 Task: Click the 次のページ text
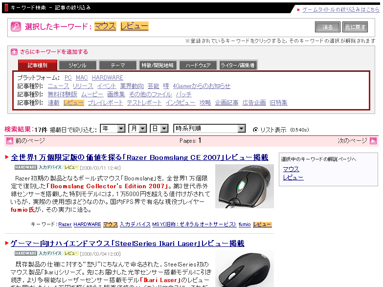tap(353, 141)
